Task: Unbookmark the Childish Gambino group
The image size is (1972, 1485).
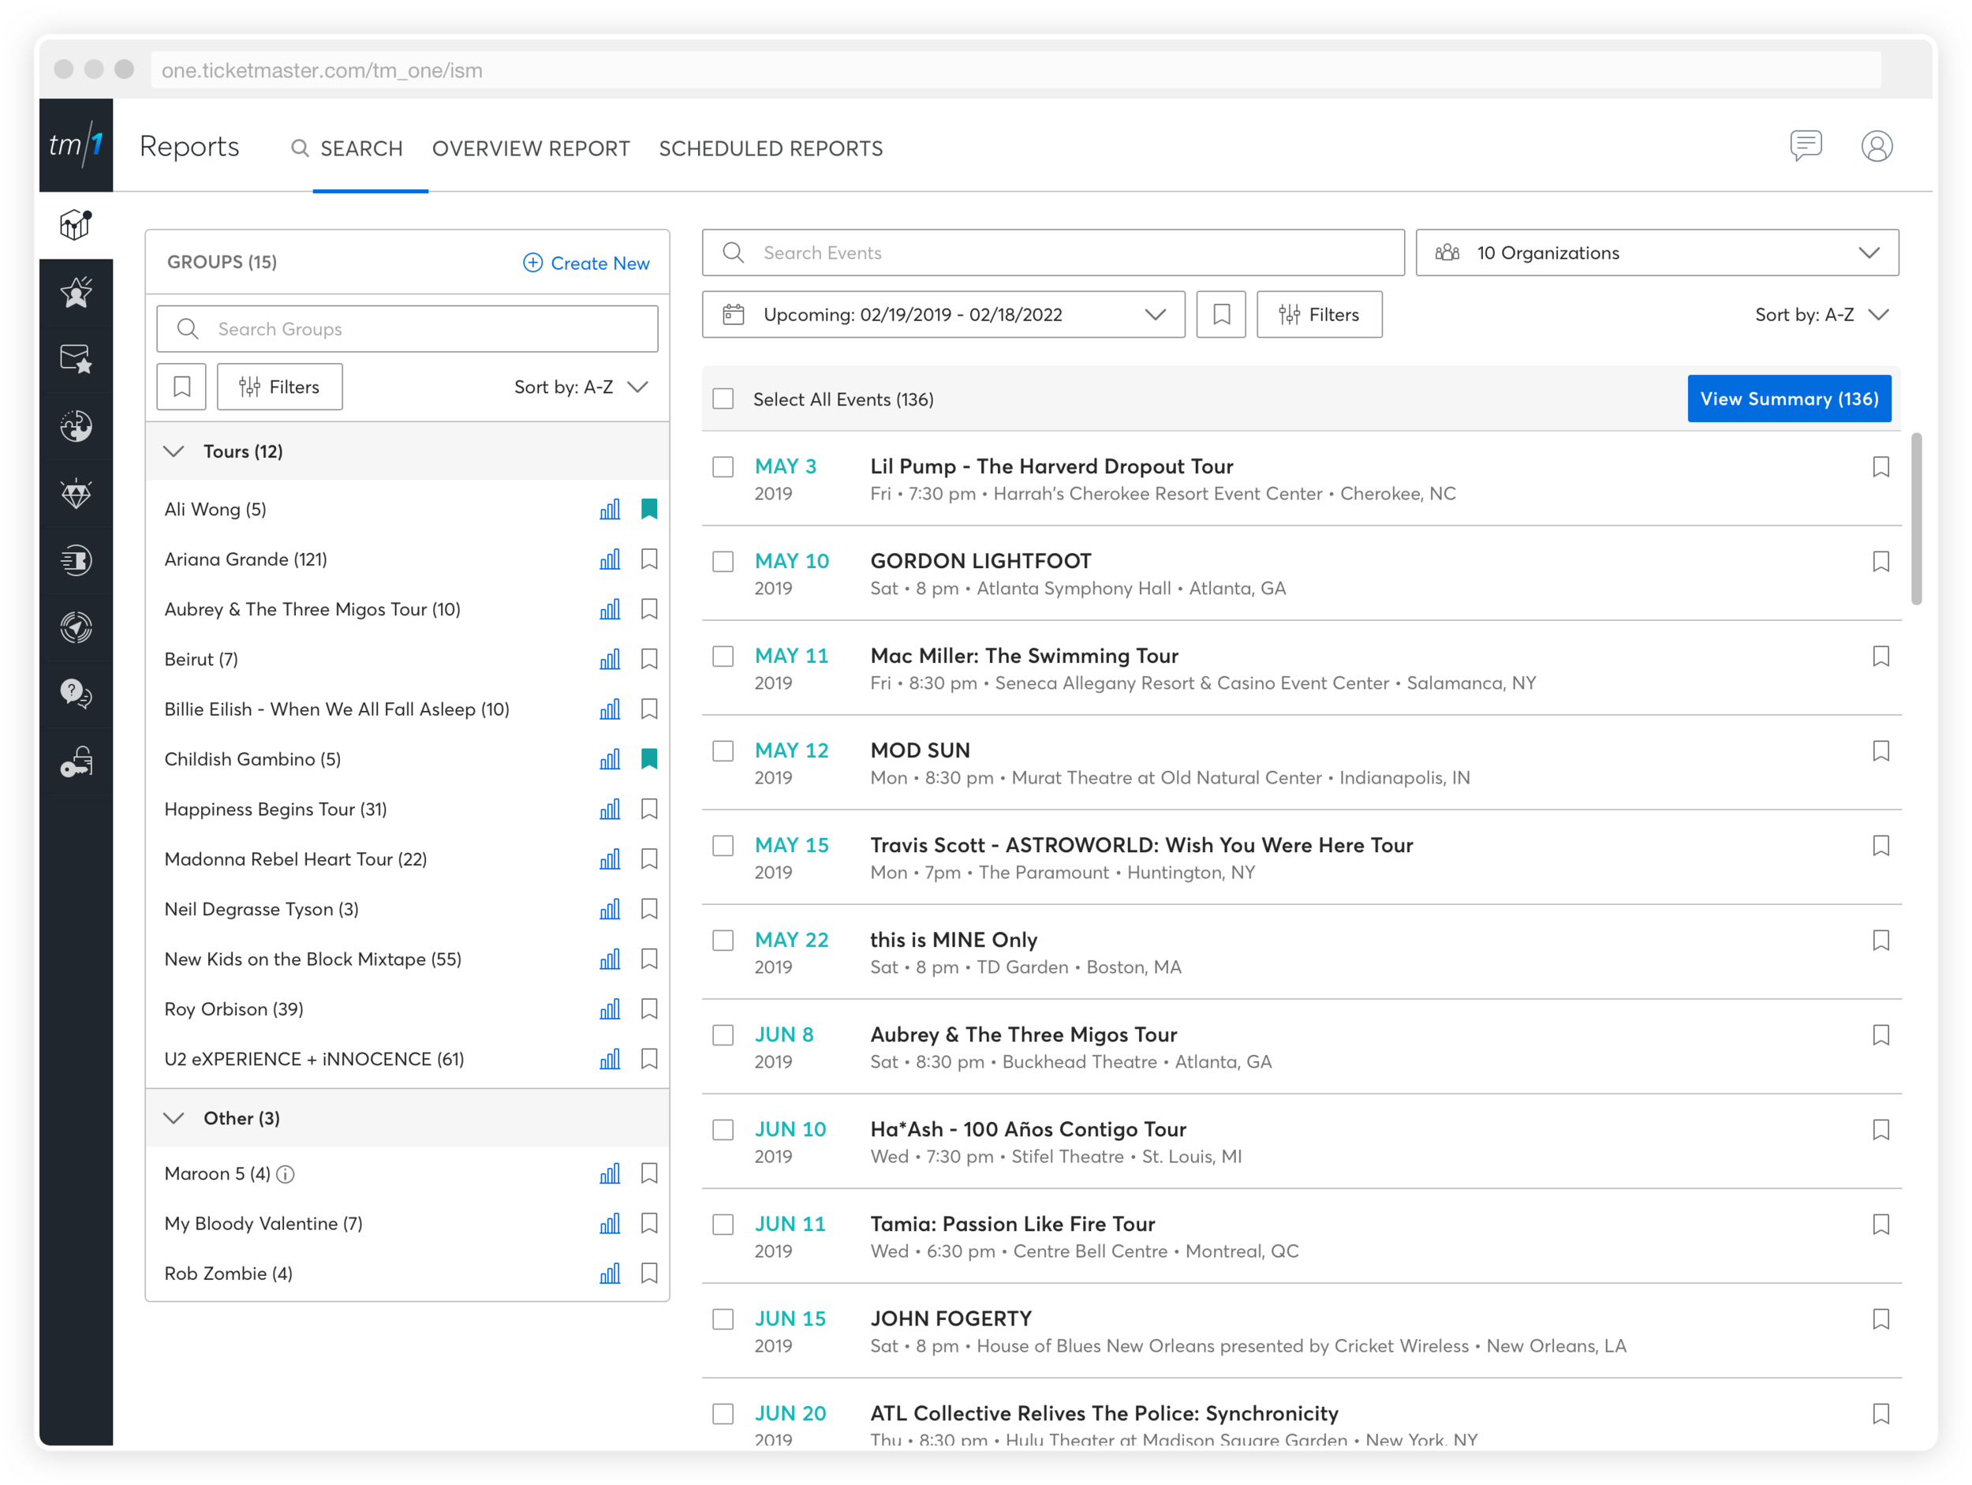Action: (649, 759)
